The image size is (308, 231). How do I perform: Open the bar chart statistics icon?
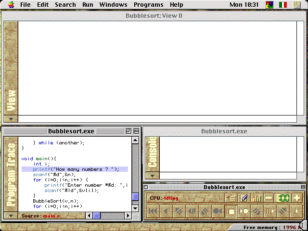point(257,198)
